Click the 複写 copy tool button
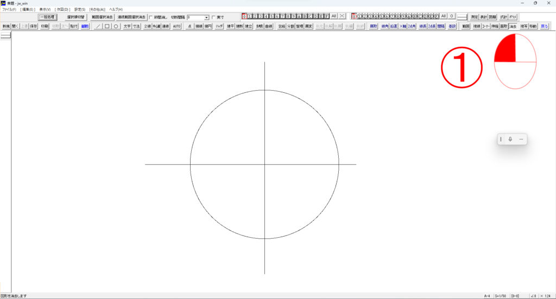This screenshot has width=556, height=299. [524, 26]
